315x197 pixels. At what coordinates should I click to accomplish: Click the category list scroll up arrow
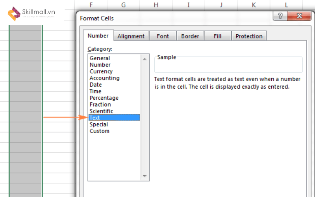pyautogui.click(x=145, y=59)
